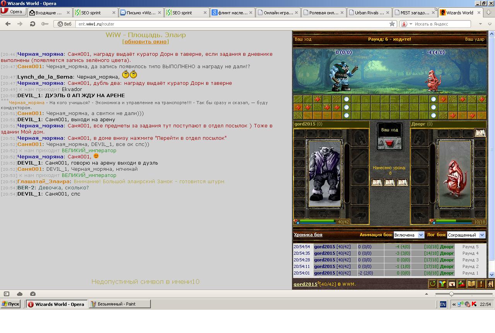Screen dimensions: 495x333
Task: Select middle-row circle in left half of battle grid
Action: click(x=346, y=107)
